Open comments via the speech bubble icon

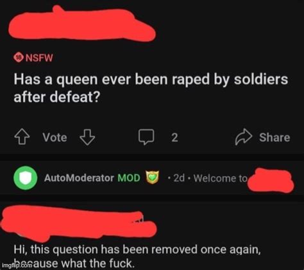click(146, 137)
